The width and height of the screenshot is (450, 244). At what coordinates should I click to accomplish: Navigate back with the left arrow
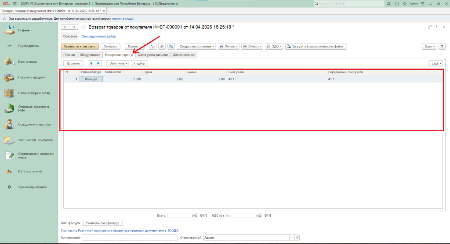point(66,27)
